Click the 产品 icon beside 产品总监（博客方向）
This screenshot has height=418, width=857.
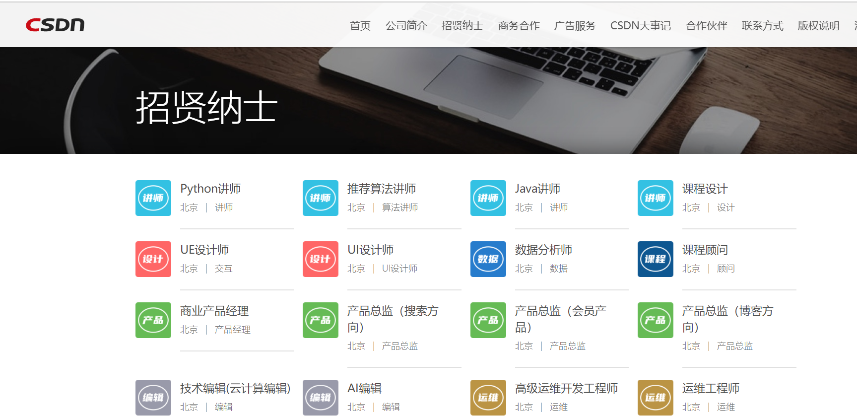pos(656,320)
